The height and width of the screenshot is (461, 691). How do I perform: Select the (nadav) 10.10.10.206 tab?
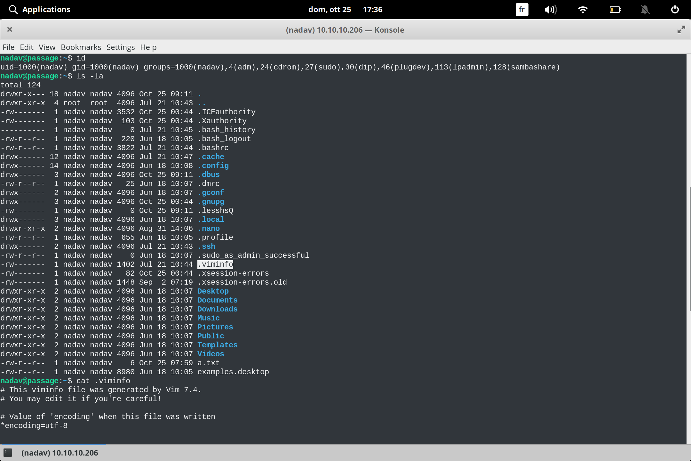60,452
